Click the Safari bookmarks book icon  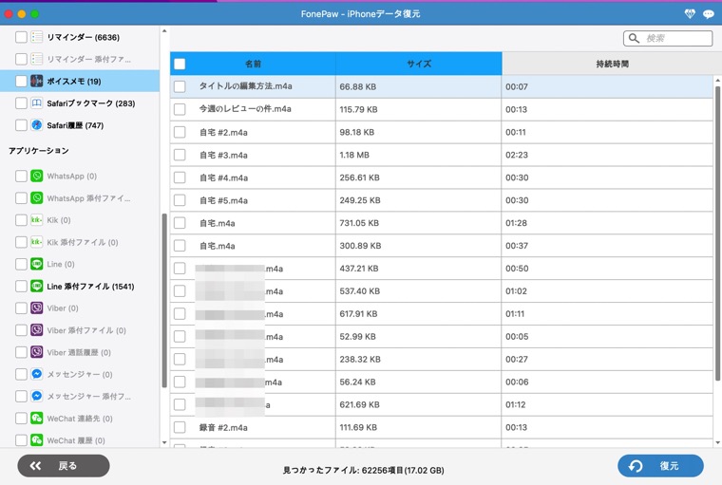[37, 103]
